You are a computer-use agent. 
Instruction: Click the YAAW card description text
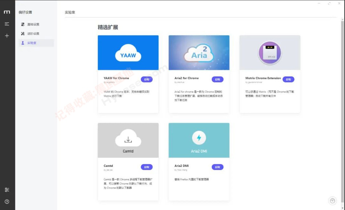pos(126,94)
